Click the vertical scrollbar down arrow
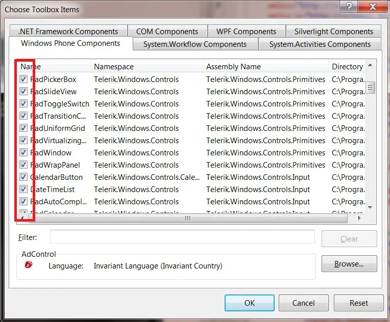This screenshot has width=390, height=322. (x=371, y=207)
